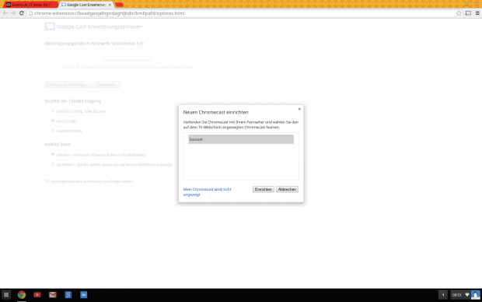This screenshot has width=482, height=302.
Task: Open Google Search shelf icon
Action: coord(68,295)
